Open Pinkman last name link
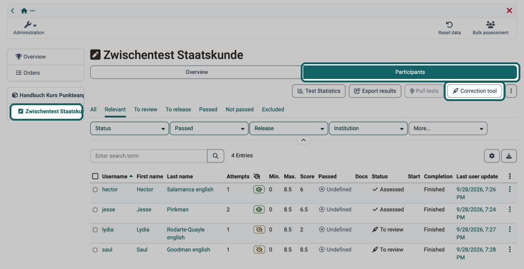 [178, 209]
